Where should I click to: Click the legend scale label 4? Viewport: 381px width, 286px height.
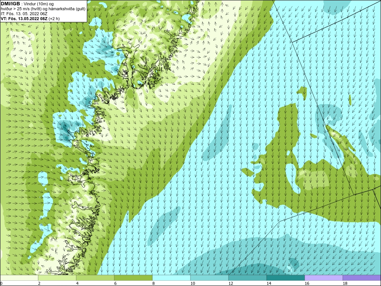[x=77, y=283]
